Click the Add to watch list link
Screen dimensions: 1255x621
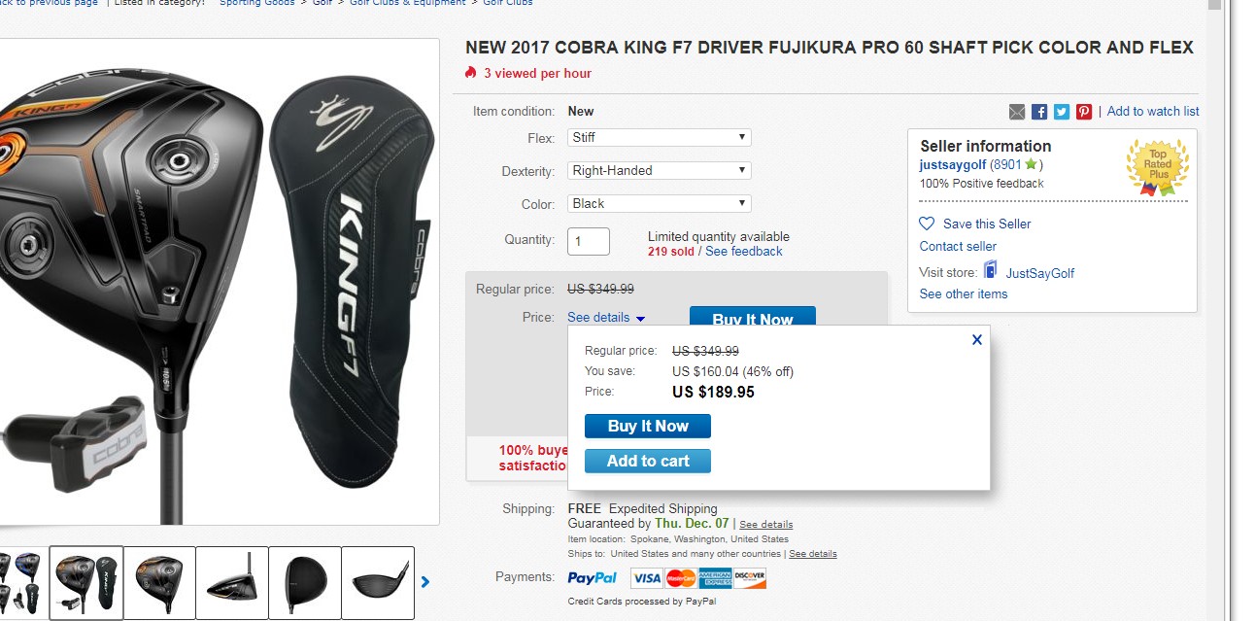pyautogui.click(x=1153, y=112)
